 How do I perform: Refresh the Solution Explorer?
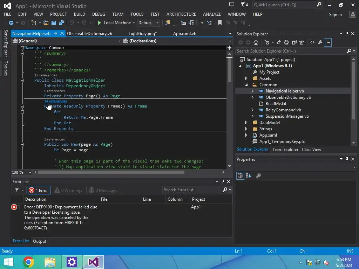[286, 42]
